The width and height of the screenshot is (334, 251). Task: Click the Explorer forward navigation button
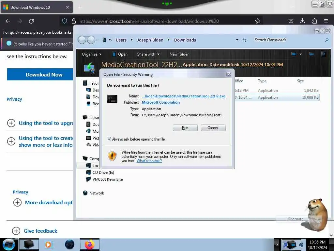(x=91, y=40)
